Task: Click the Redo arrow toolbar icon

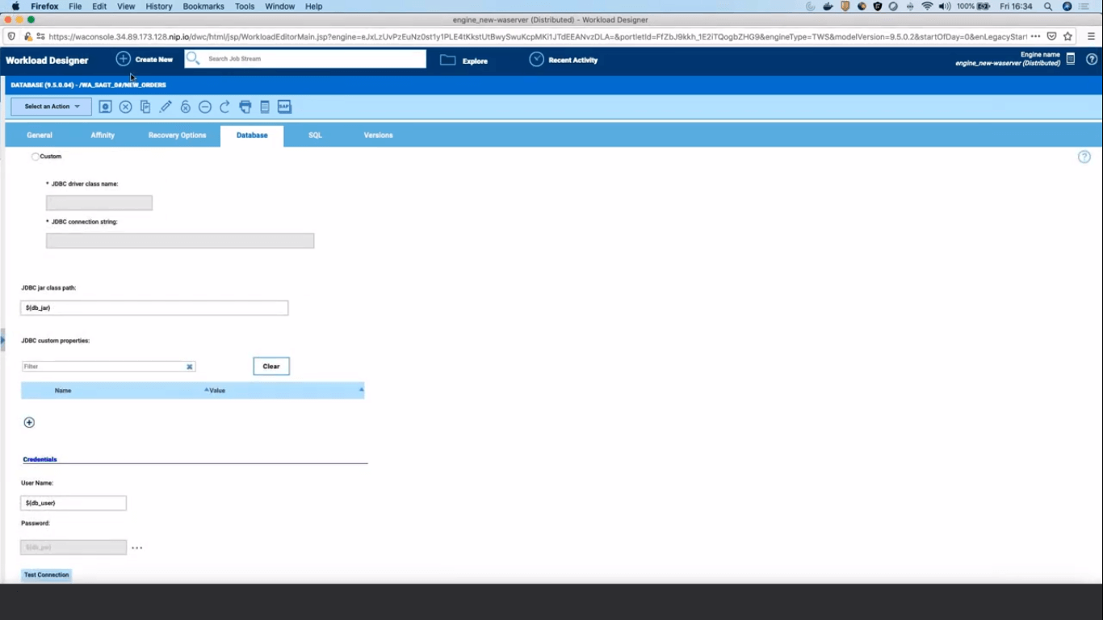Action: click(224, 106)
